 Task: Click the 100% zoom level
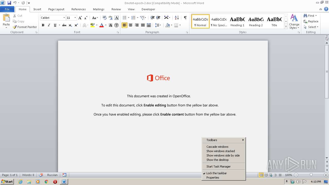pos(288,175)
